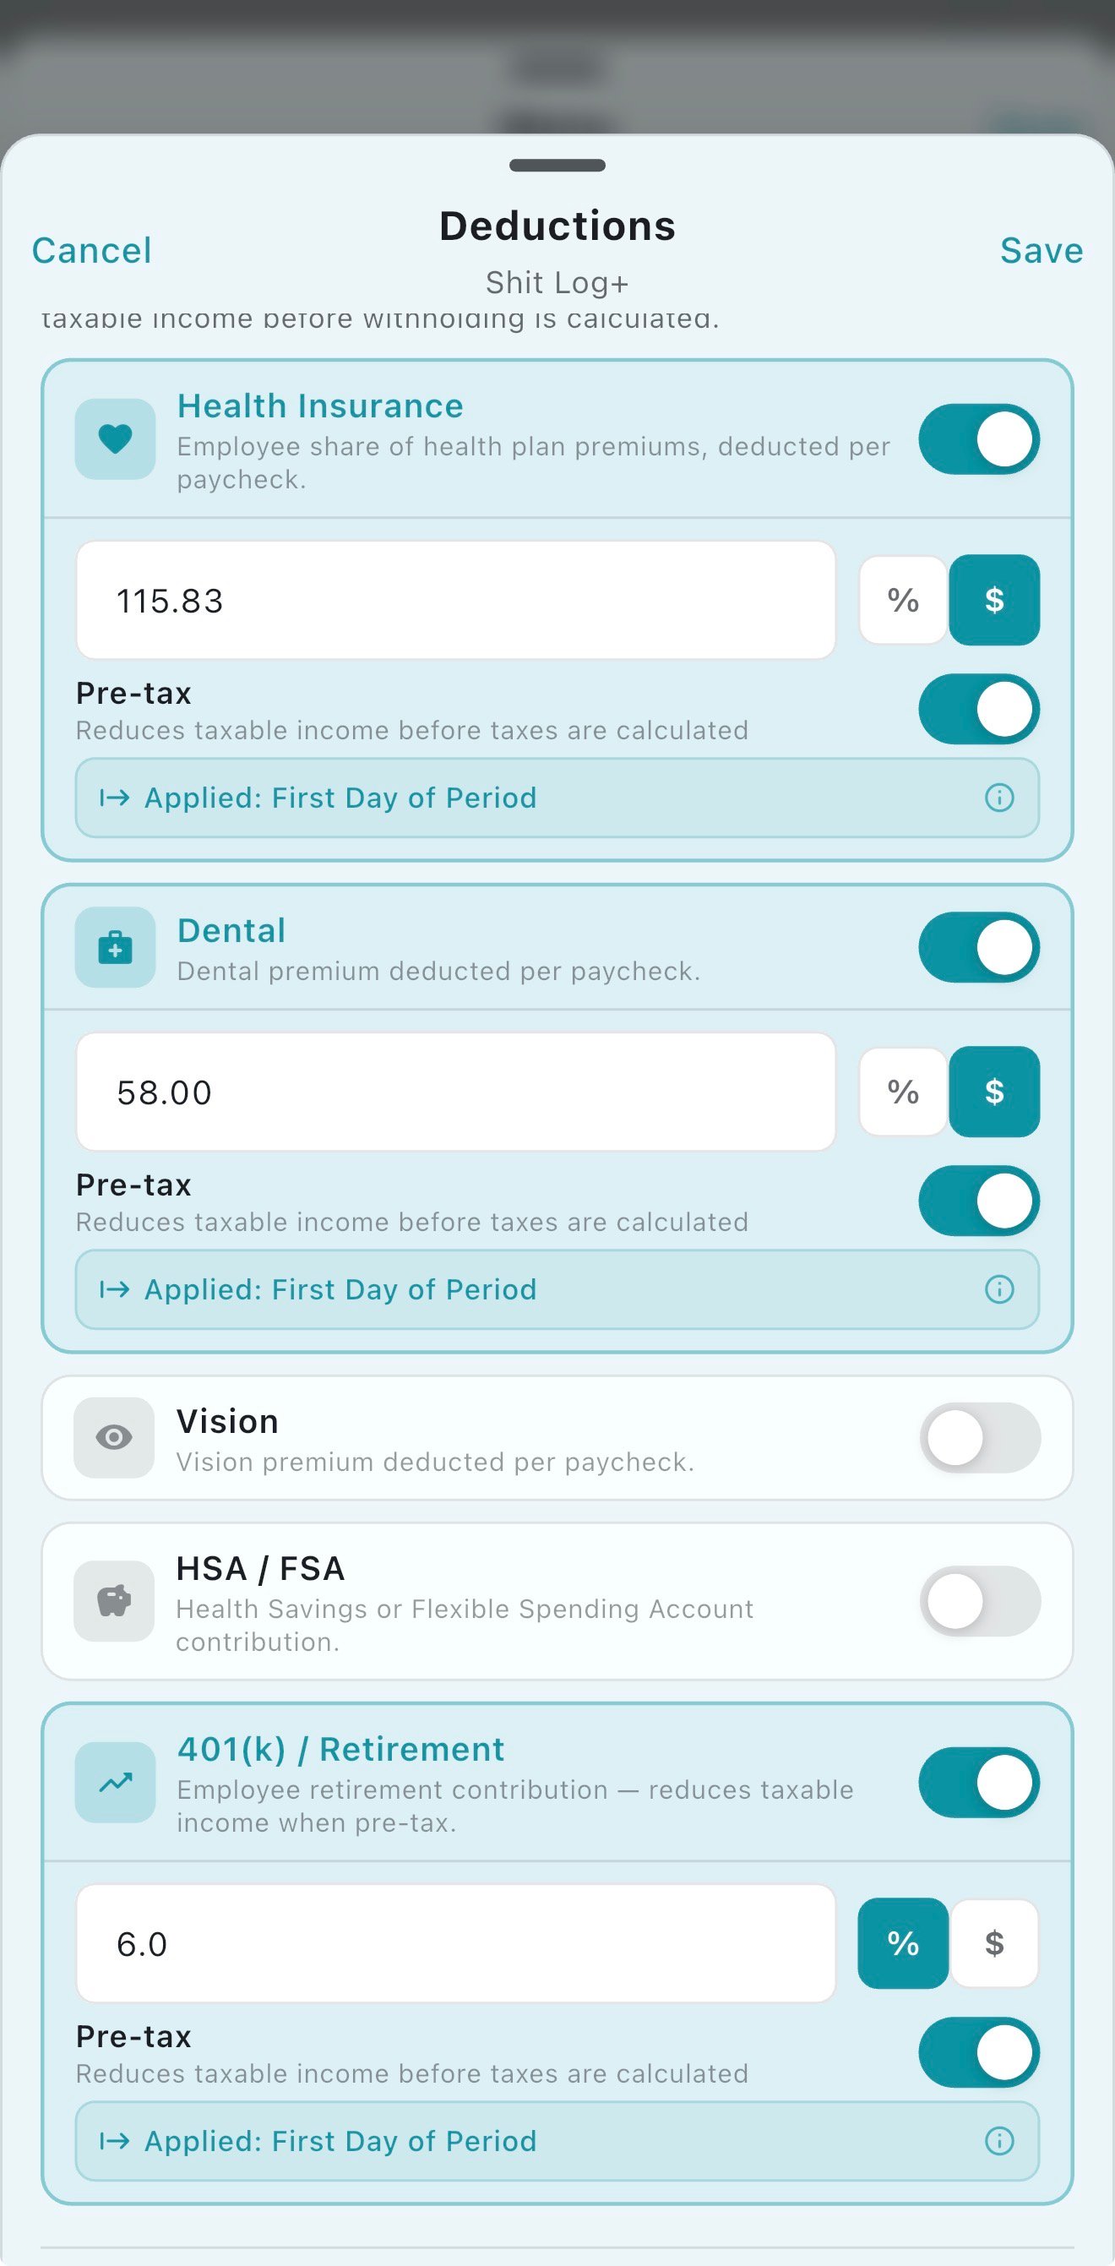The image size is (1115, 2266).
Task: Cancel the deductions changes
Action: 91,251
